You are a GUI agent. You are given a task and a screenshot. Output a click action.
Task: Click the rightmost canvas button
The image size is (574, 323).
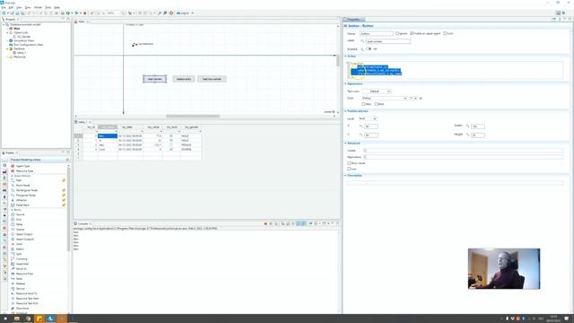pos(212,79)
